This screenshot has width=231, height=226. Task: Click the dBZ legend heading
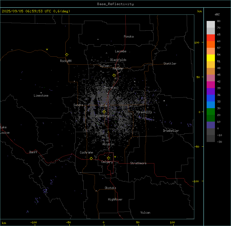[217, 14]
